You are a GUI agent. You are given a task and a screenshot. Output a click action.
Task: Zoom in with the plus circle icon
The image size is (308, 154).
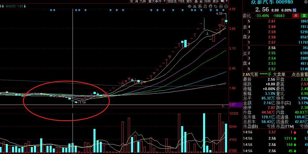pos(221,6)
